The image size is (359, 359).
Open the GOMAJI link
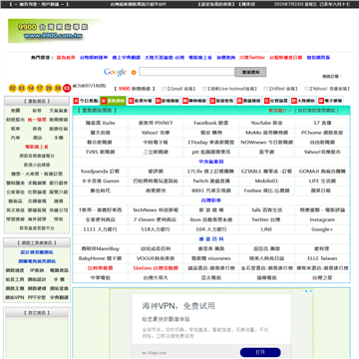[322, 172]
